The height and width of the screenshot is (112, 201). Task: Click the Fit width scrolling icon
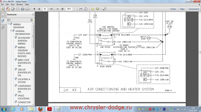81,9
